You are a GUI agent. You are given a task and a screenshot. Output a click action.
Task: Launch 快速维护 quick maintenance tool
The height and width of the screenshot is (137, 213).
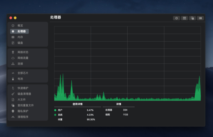pos(23,88)
